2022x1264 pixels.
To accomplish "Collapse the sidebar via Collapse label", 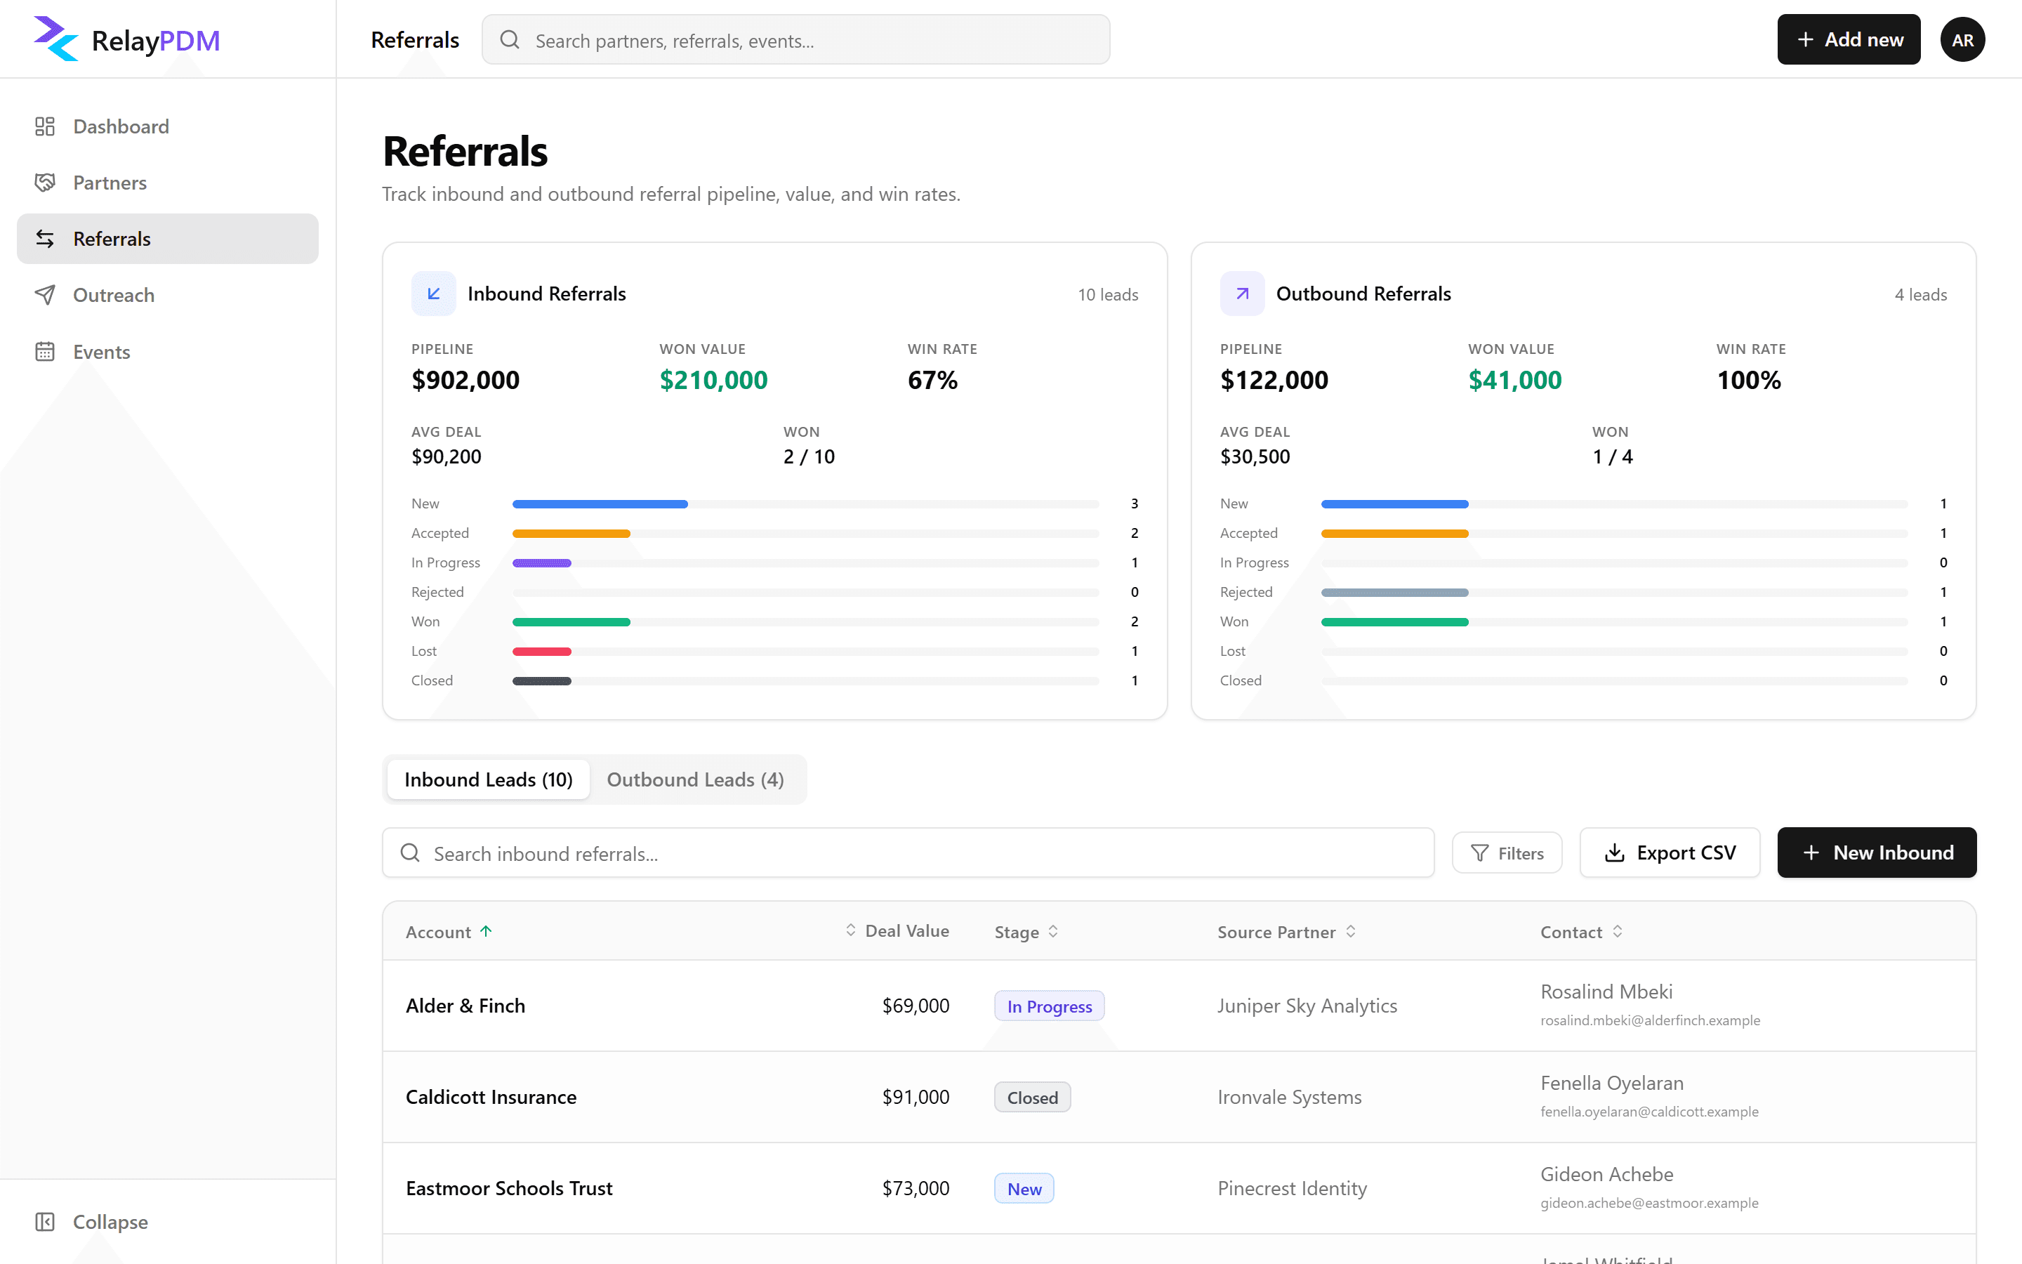I will (x=110, y=1221).
